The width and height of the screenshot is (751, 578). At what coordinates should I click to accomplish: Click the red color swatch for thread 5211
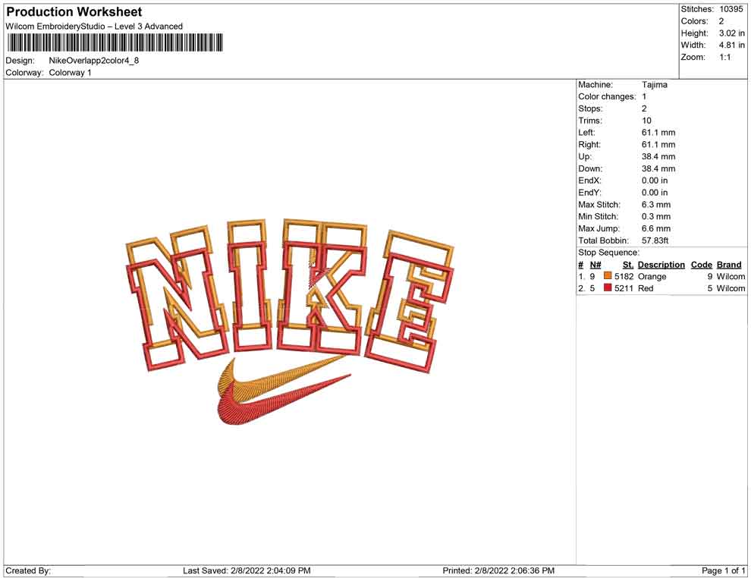coord(608,287)
